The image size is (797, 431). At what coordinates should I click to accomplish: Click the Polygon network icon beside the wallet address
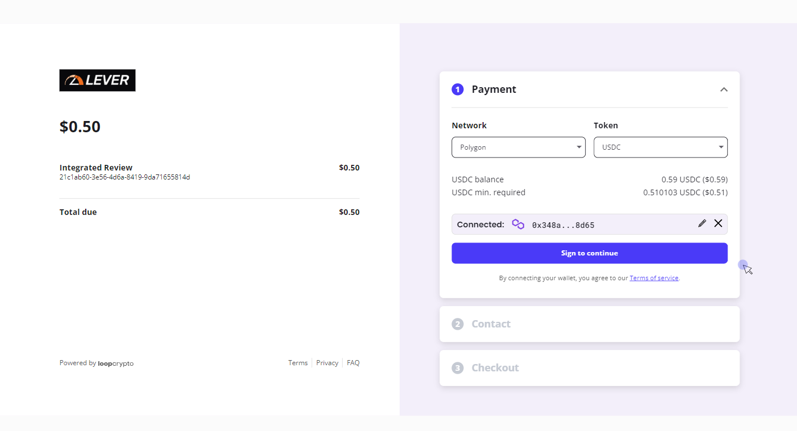tap(517, 224)
